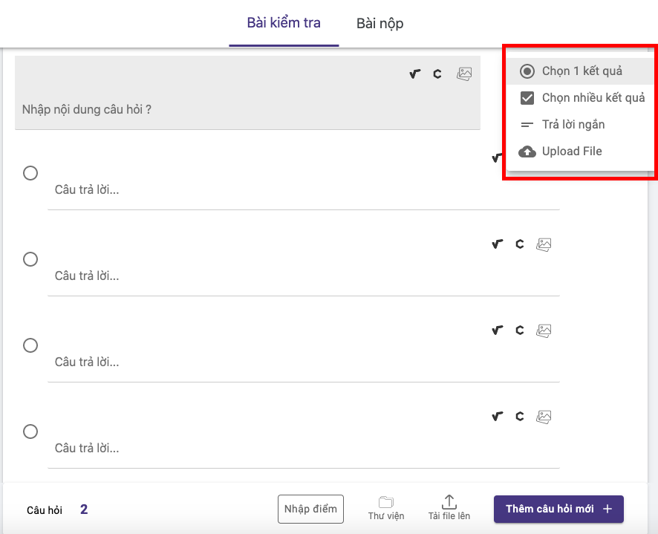
Task: Insert a math formula into the question
Action: coord(414,74)
